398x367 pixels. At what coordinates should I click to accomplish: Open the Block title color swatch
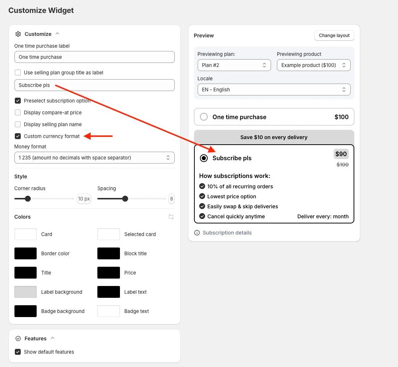coord(108,253)
